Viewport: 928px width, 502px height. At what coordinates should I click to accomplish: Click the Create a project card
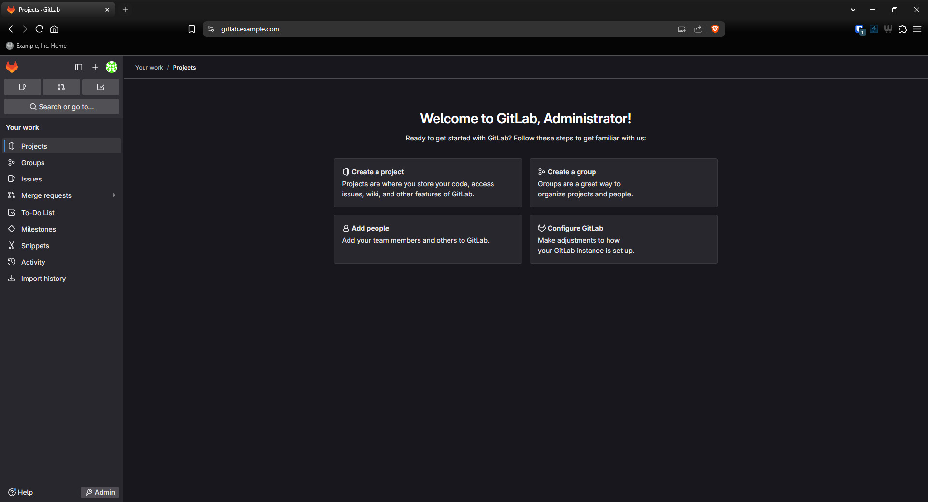[x=428, y=183]
